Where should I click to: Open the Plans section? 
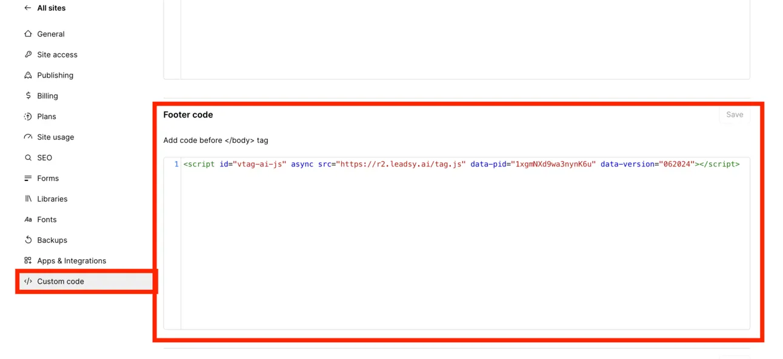pyautogui.click(x=46, y=116)
